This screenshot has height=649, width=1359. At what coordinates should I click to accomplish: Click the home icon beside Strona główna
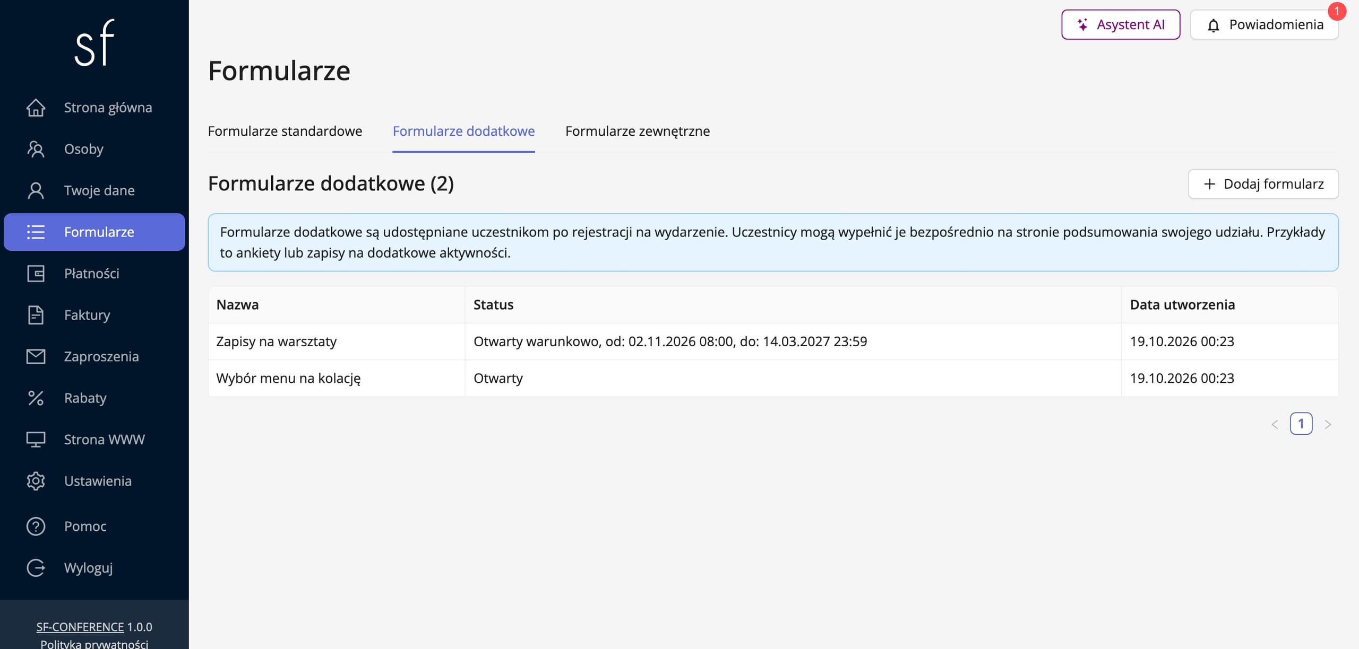[36, 108]
